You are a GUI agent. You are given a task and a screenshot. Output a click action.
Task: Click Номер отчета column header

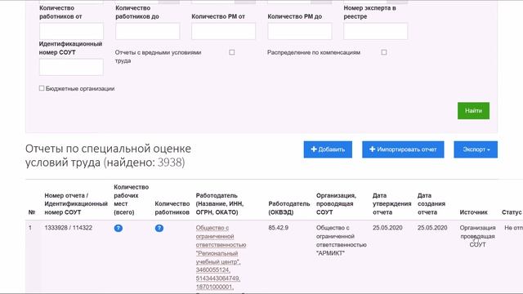[76, 203]
